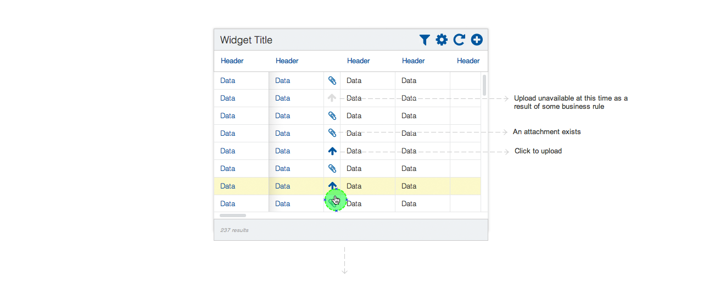
Task: Click the vertical scrollbar thumb of the table
Action: point(484,85)
